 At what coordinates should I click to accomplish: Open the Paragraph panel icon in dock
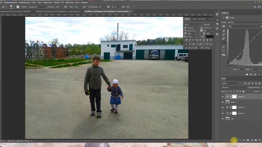click(x=217, y=24)
